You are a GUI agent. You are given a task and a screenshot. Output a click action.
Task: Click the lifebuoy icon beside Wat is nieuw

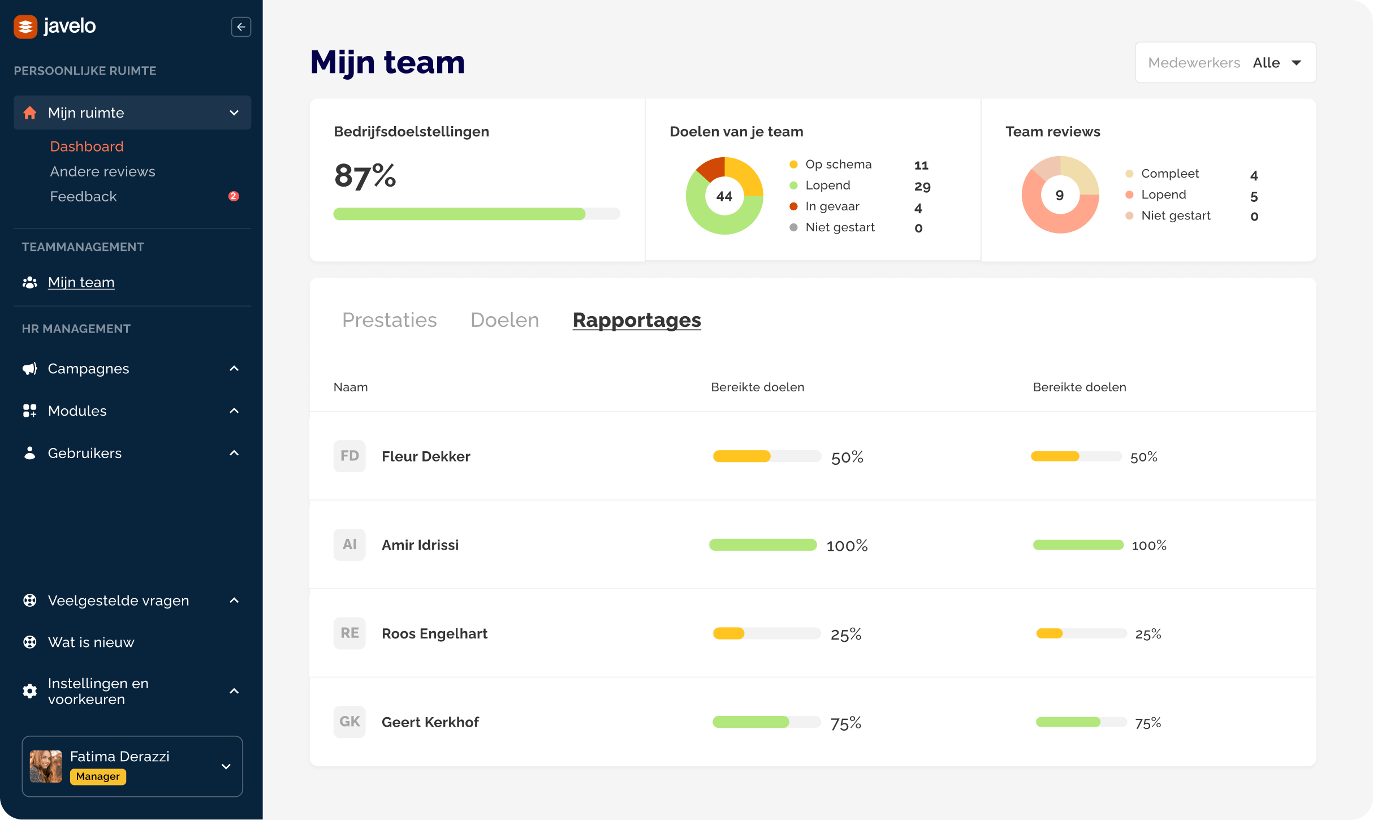(x=30, y=642)
